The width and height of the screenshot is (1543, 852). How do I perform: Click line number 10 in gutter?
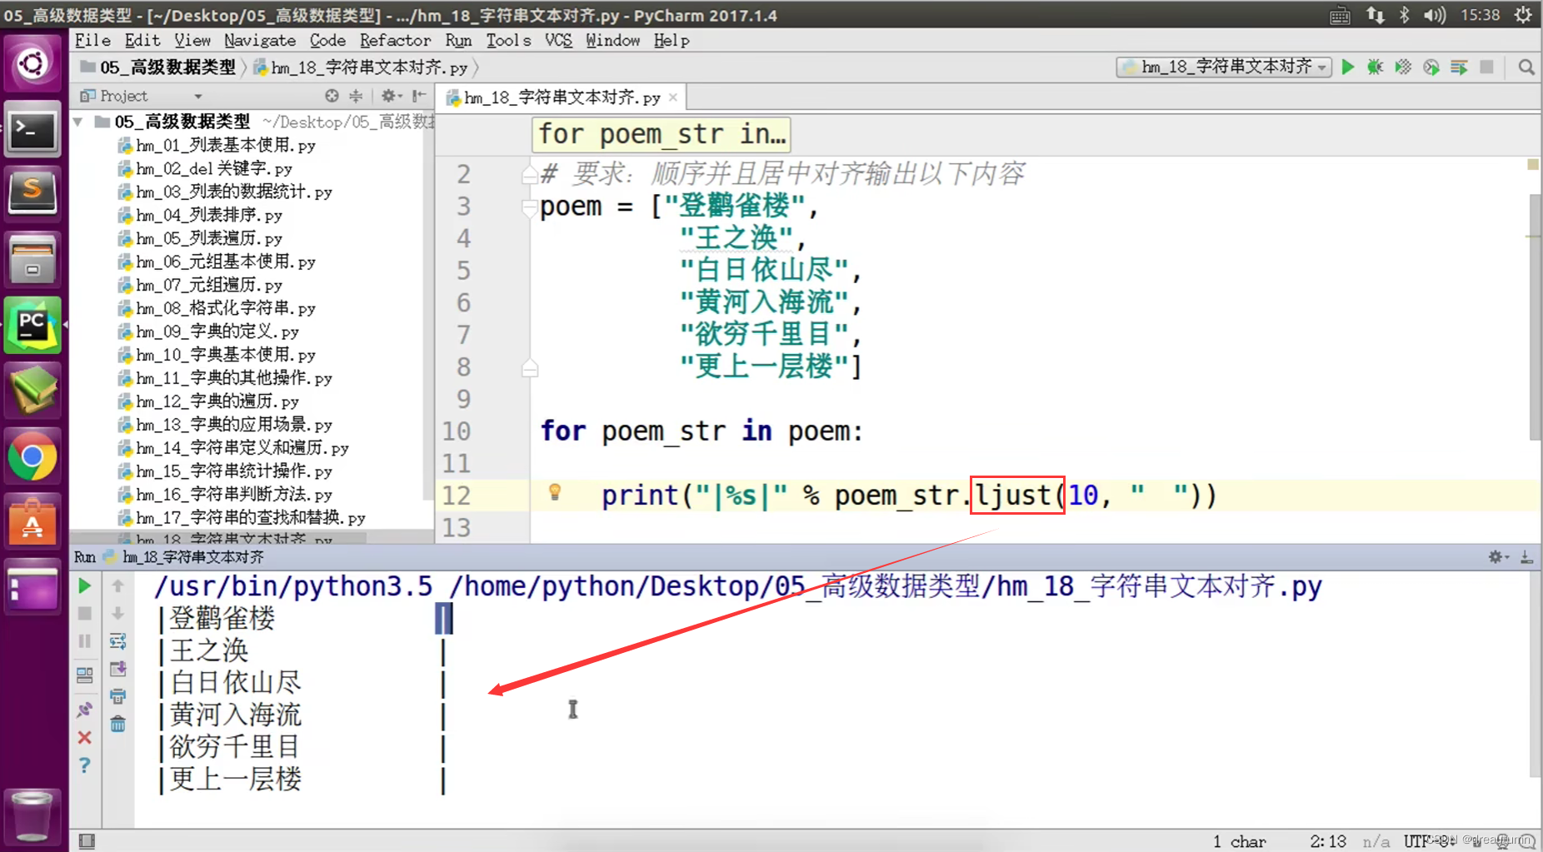point(457,431)
